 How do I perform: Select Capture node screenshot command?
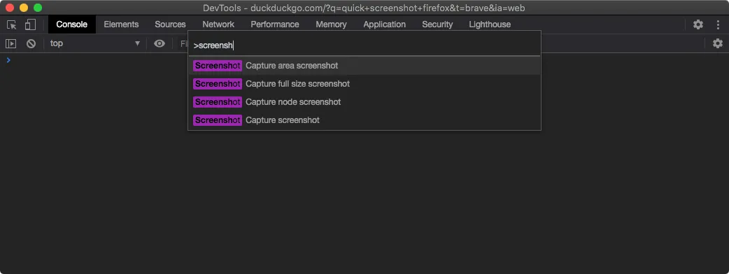click(x=364, y=102)
